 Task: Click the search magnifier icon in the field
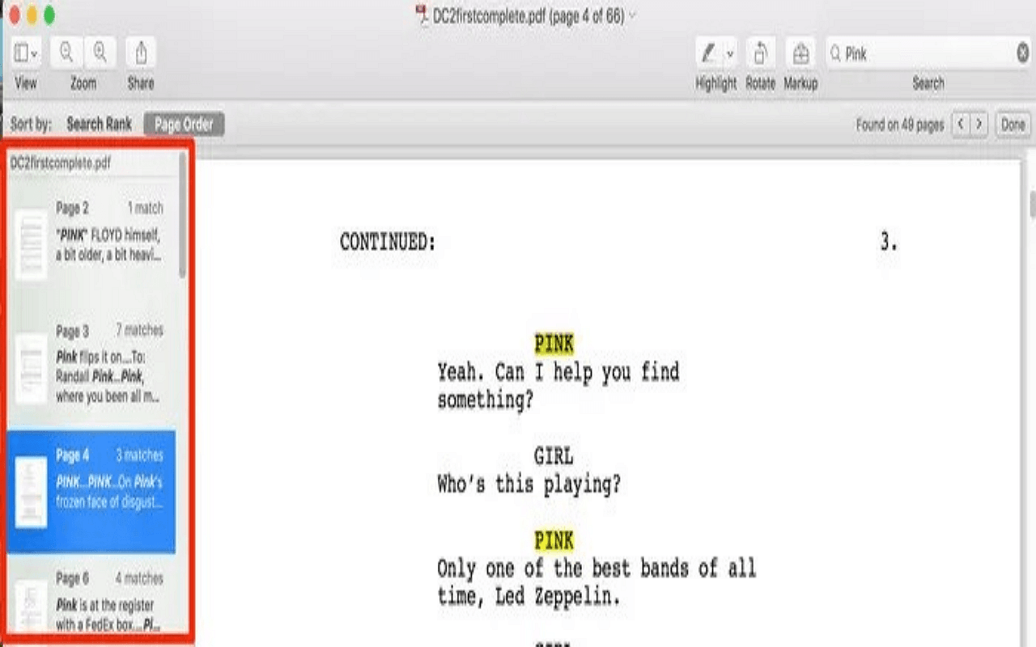pyautogui.click(x=835, y=54)
